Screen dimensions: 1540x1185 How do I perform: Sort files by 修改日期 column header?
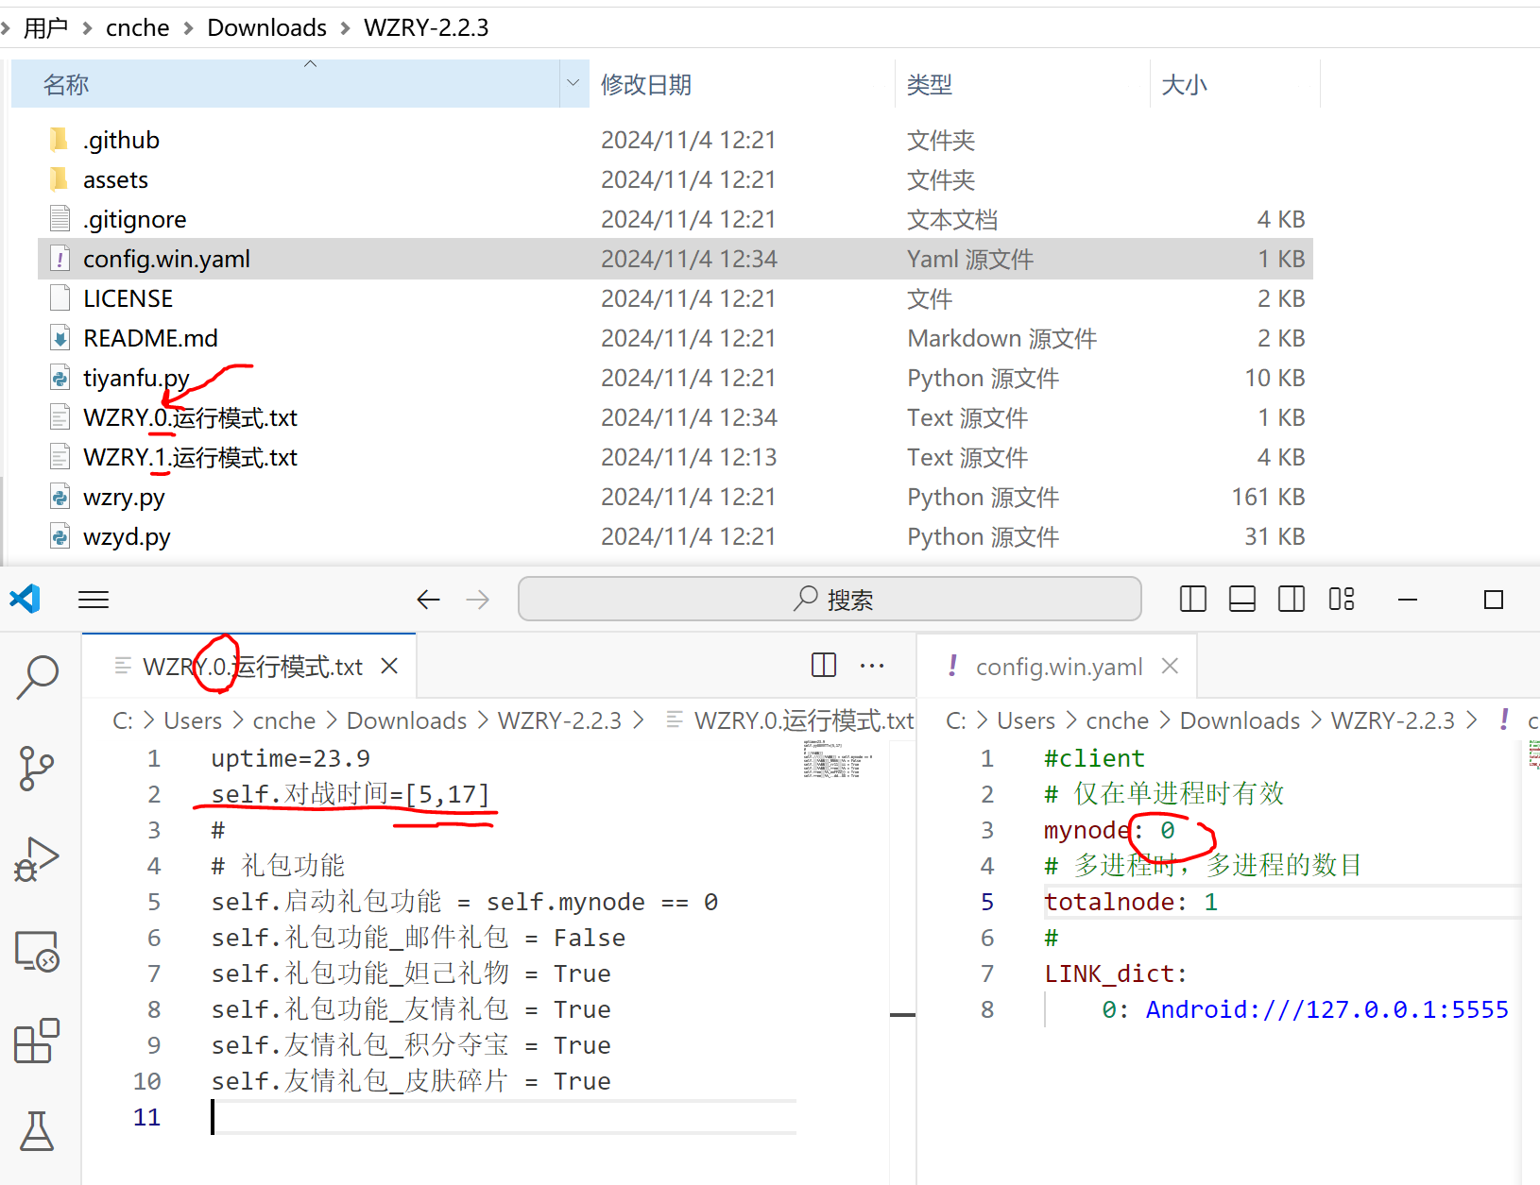pyautogui.click(x=742, y=84)
